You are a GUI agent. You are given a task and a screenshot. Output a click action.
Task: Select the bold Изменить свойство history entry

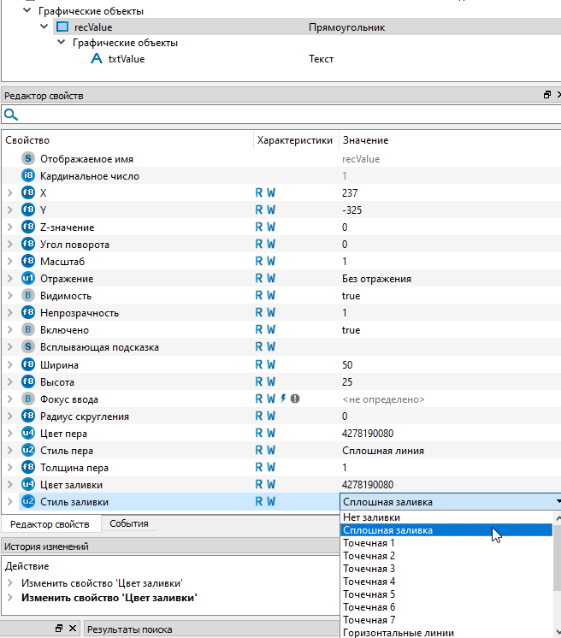(x=109, y=598)
